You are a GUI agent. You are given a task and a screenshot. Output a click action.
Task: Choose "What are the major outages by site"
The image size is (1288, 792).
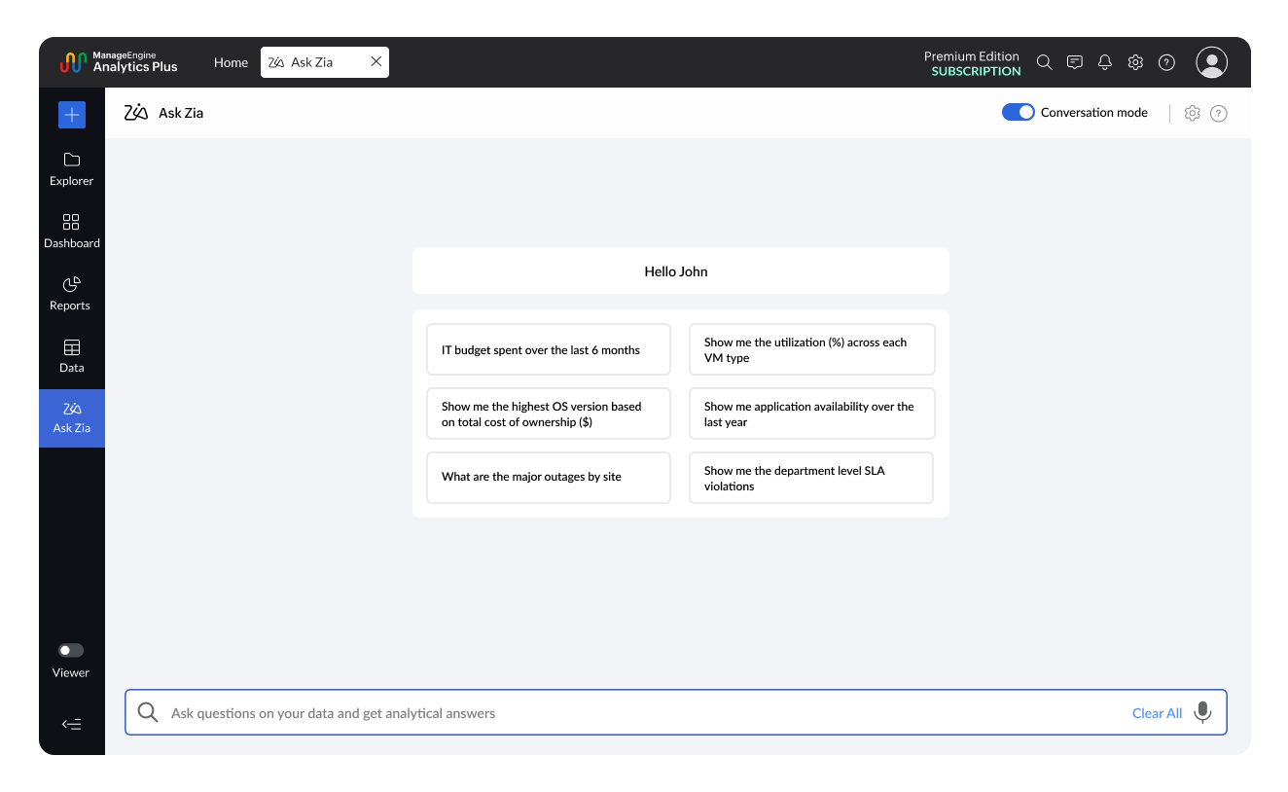pos(549,478)
